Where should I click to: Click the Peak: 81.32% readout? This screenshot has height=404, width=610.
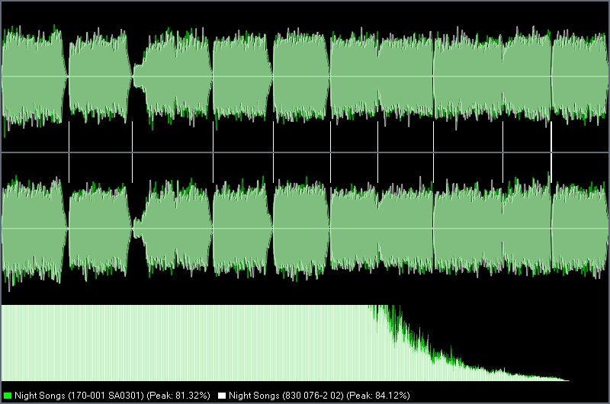[178, 396]
